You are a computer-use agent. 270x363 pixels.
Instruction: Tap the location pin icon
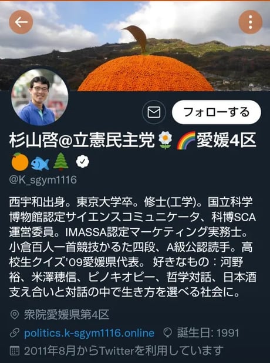point(15,315)
